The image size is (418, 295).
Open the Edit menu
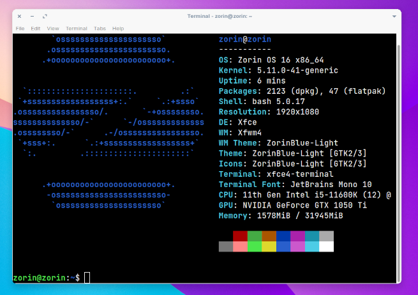click(x=36, y=28)
